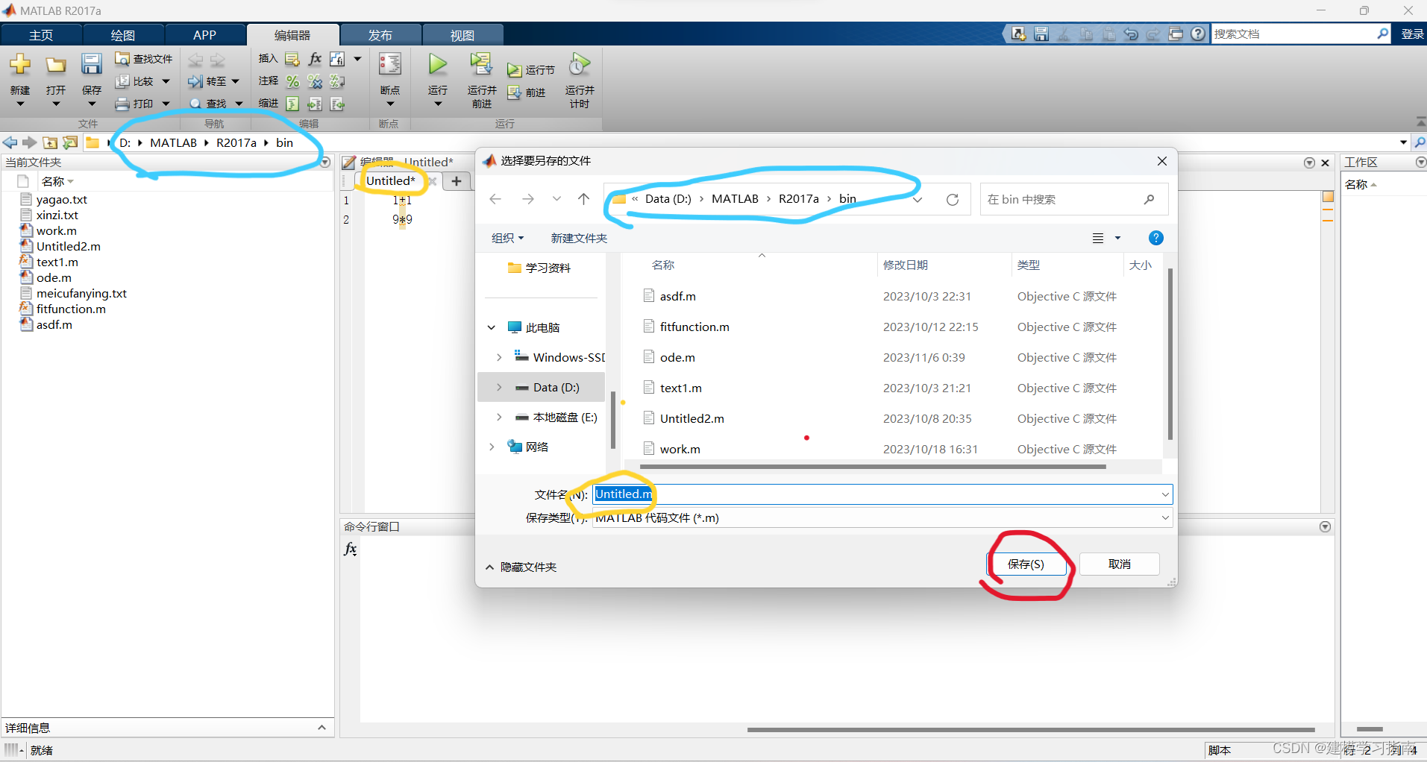The image size is (1427, 762).
Task: Click the 运行并前进 (Run and Advance) icon
Action: click(x=481, y=64)
